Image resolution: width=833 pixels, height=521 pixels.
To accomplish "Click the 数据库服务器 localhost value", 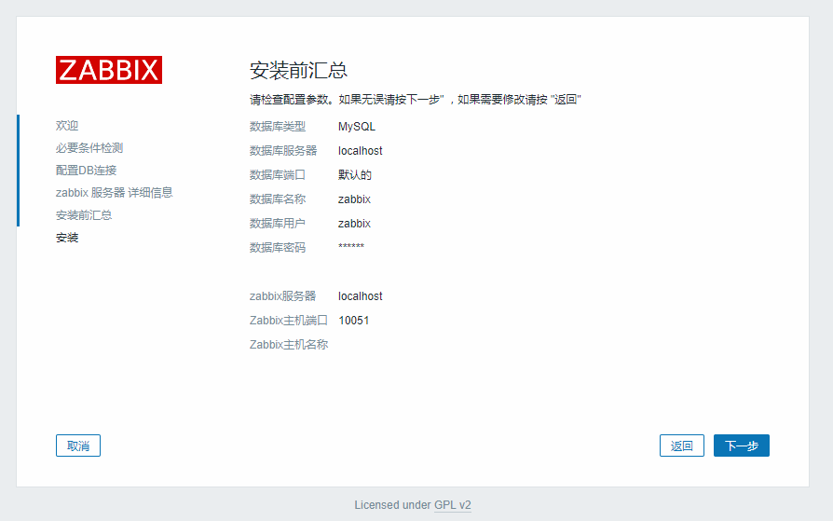I will 361,151.
